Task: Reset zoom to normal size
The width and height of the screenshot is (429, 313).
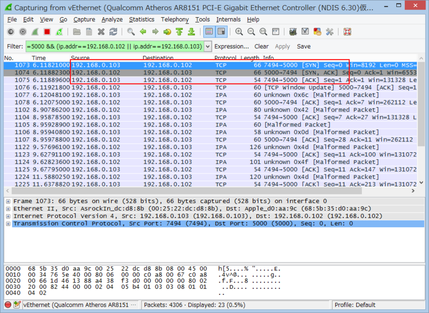Action: pyautogui.click(x=263, y=32)
